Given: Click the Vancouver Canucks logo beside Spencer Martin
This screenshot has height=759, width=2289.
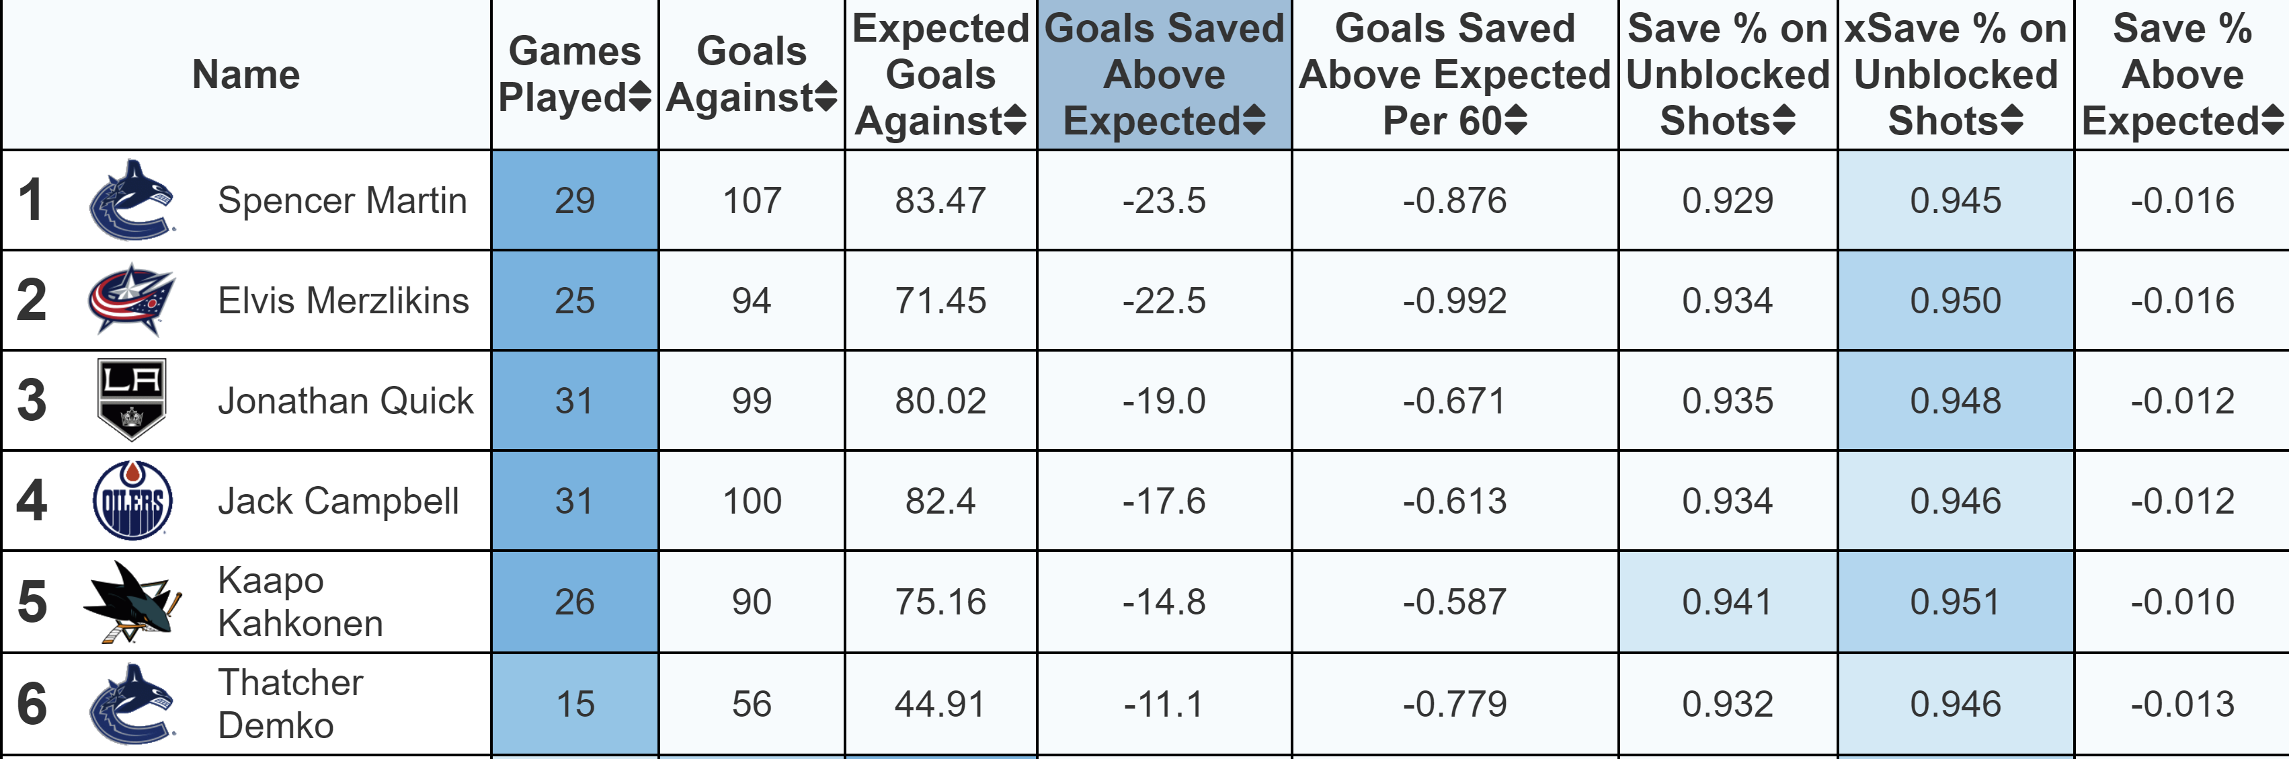Looking at the screenshot, I should (132, 200).
